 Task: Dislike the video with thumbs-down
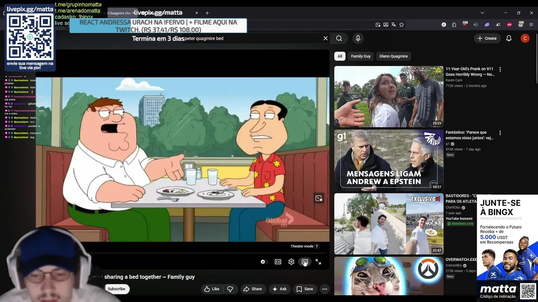pyautogui.click(x=230, y=289)
